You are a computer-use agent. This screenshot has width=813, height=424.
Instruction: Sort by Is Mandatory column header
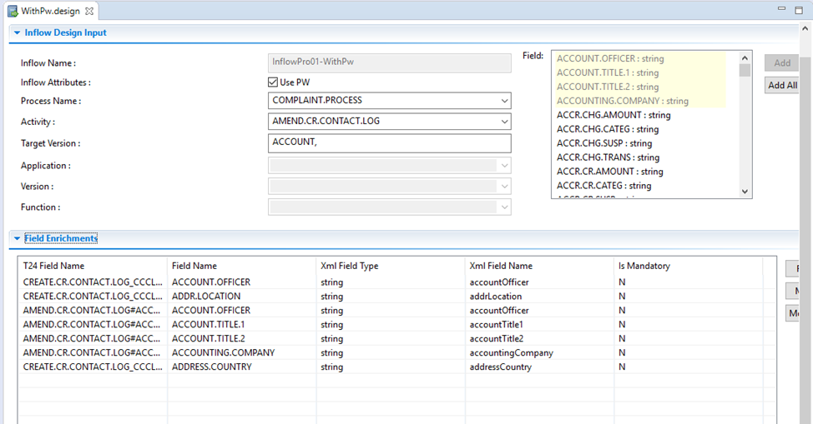(644, 266)
